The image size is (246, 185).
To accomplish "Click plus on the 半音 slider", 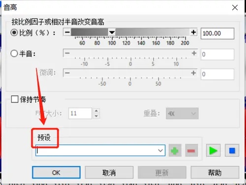I will click(194, 53).
